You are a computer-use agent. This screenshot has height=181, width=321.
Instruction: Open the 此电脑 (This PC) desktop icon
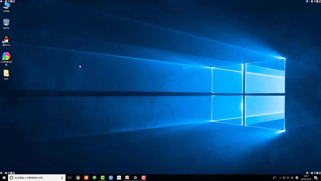tap(6, 7)
